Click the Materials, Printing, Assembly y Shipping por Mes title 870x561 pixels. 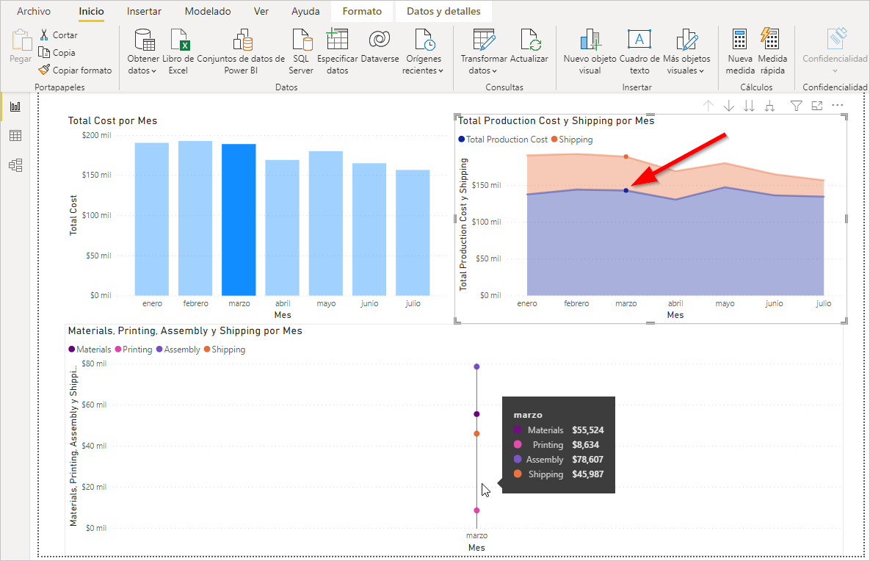coord(185,330)
